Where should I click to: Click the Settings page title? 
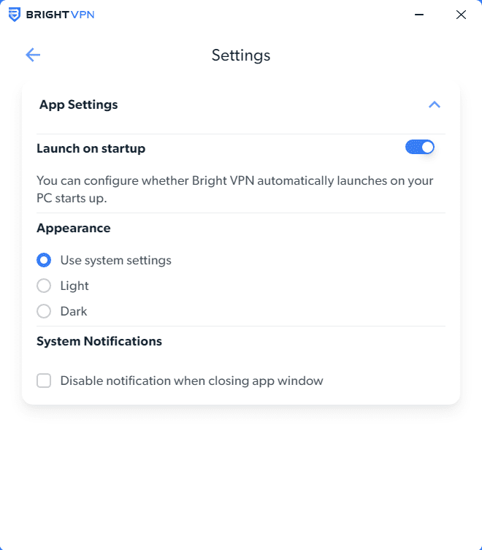(241, 55)
